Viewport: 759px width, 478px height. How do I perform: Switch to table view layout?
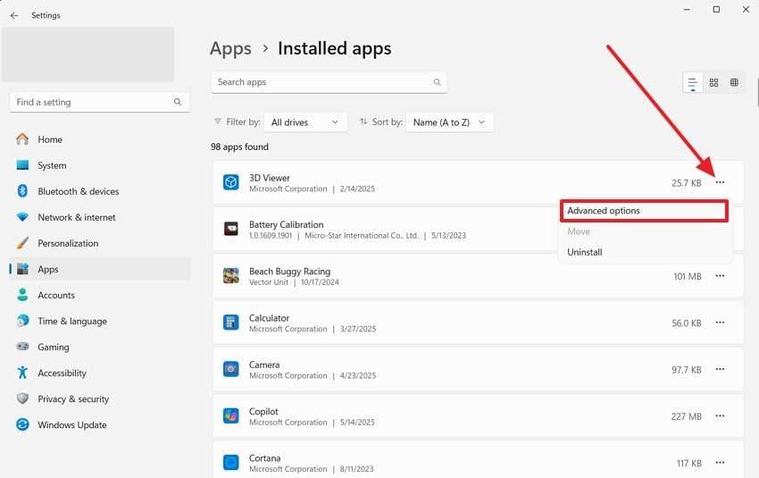[734, 83]
